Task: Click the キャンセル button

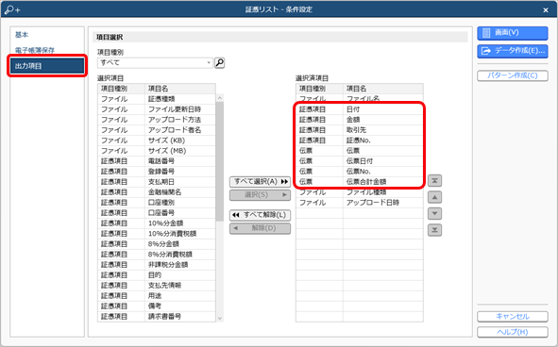Action: pos(513,317)
